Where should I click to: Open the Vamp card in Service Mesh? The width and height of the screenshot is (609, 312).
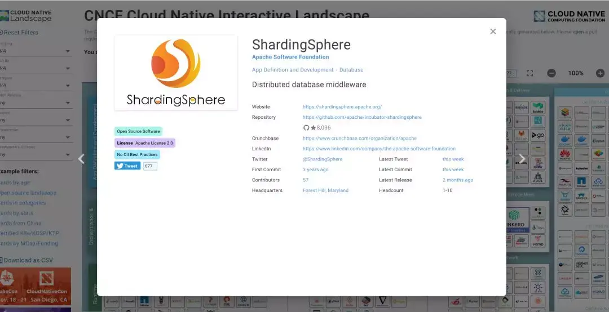coord(538,241)
